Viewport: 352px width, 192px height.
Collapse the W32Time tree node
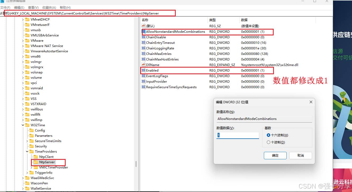tap(23, 125)
